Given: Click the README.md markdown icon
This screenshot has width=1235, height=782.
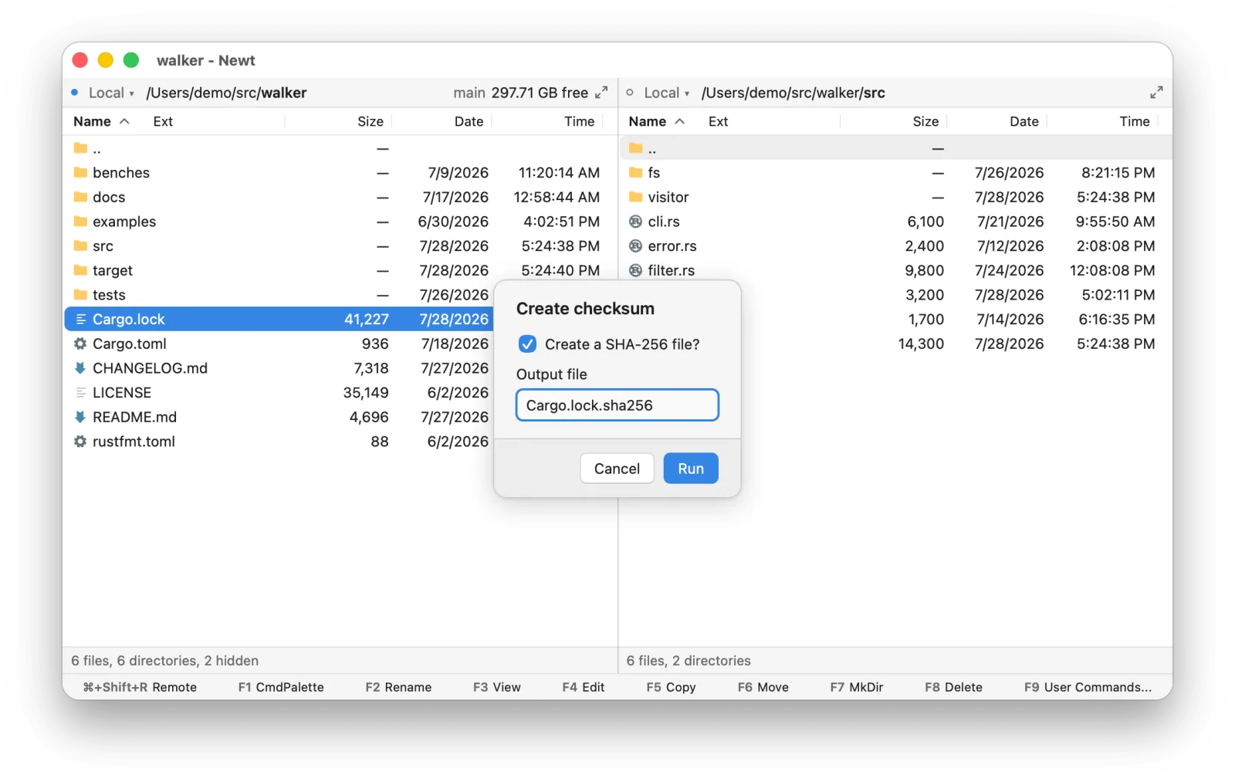Looking at the screenshot, I should coord(80,417).
